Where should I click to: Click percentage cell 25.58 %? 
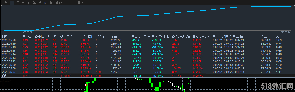click(86, 61)
